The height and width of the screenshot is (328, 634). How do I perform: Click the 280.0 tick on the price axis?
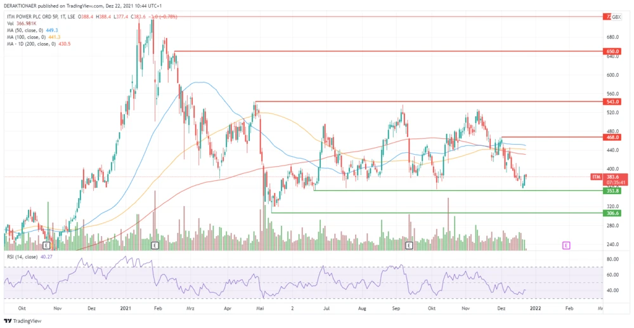(611, 226)
